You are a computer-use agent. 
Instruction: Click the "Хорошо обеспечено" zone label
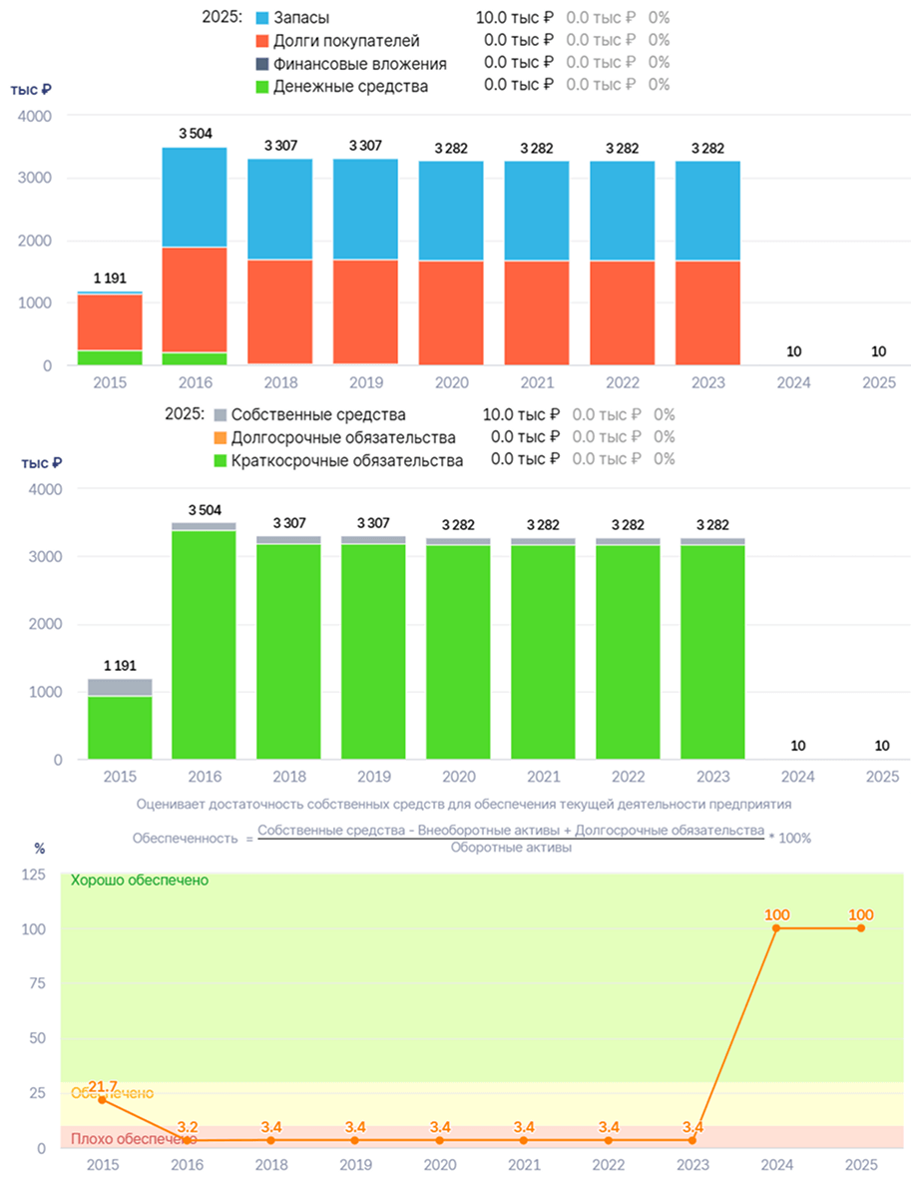point(140,881)
